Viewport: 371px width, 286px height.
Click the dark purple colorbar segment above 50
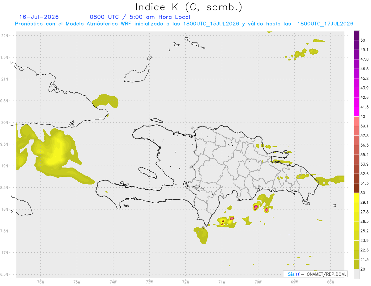(356, 36)
